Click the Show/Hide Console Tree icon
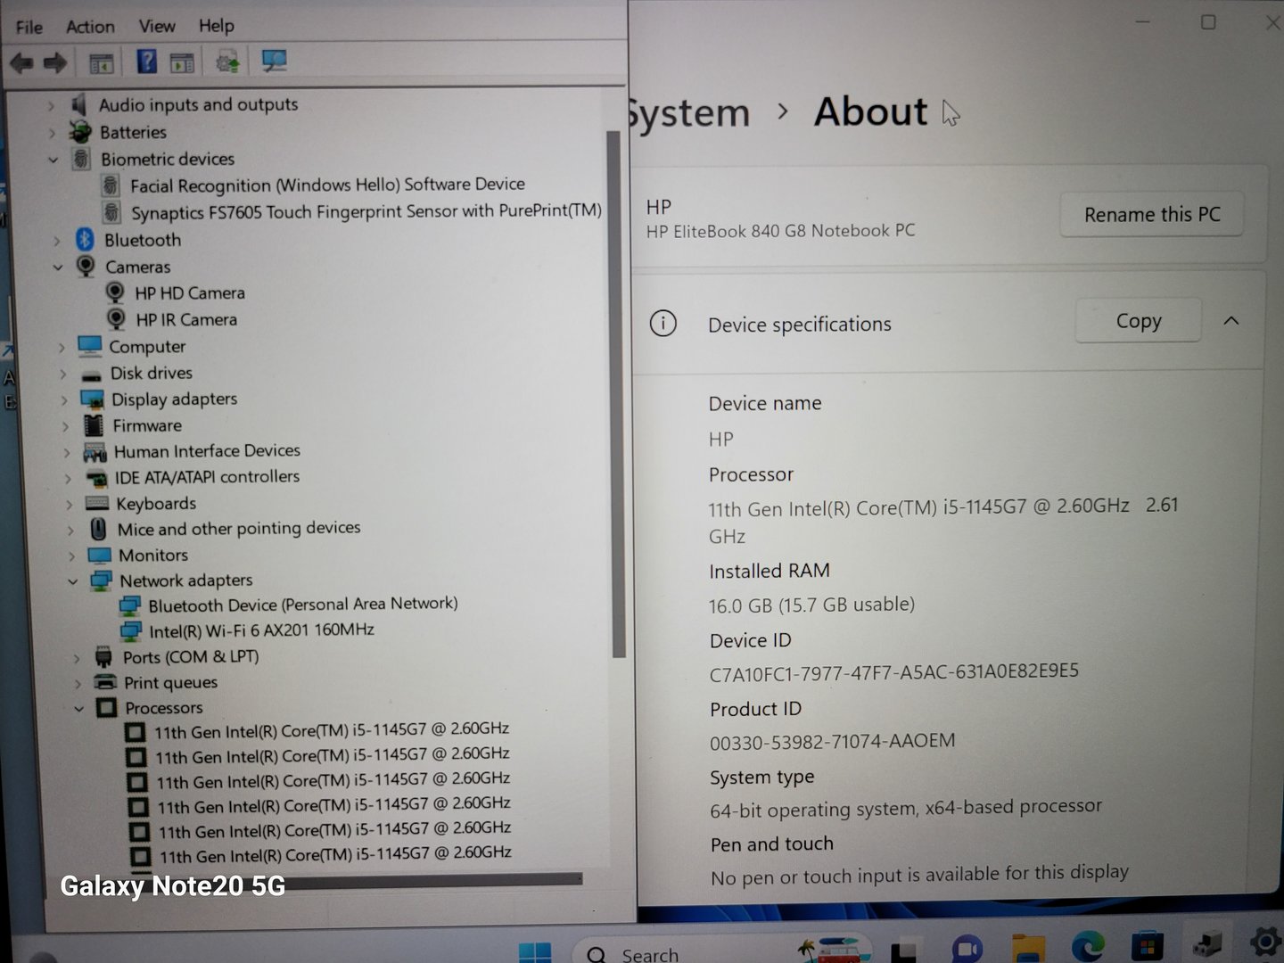Image resolution: width=1284 pixels, height=963 pixels. (x=101, y=62)
